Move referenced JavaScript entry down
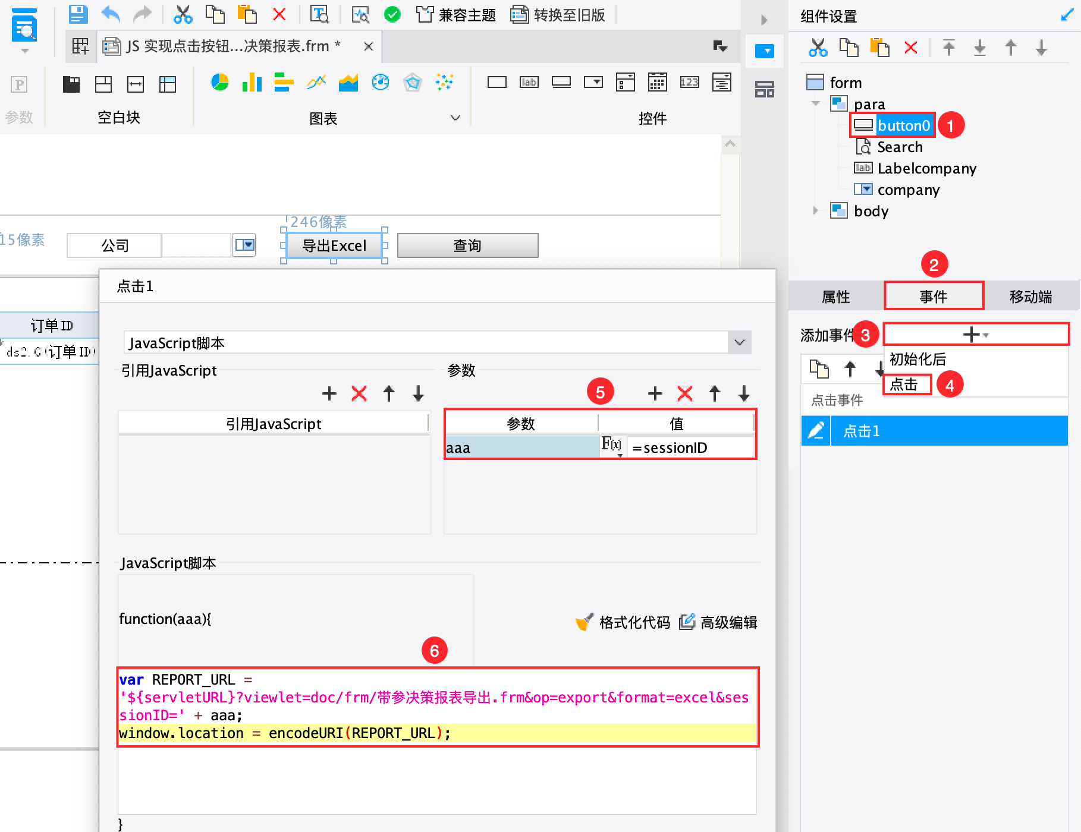 419,393
